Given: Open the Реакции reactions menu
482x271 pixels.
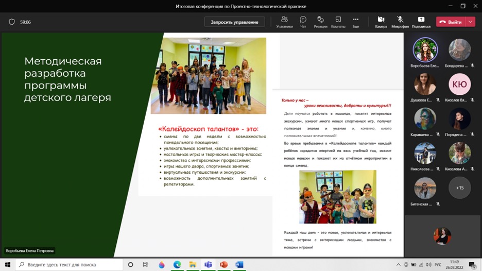Looking at the screenshot, I should [x=320, y=22].
